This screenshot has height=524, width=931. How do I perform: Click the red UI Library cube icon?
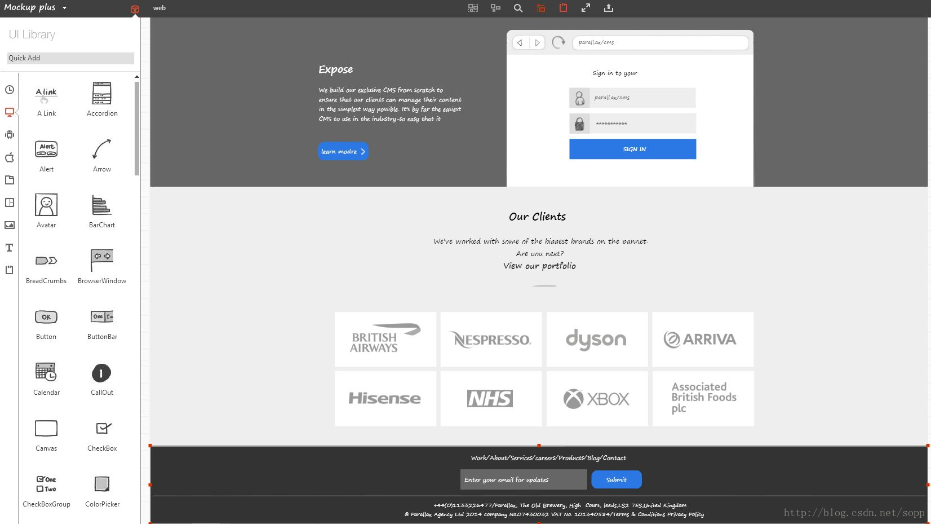(x=135, y=8)
